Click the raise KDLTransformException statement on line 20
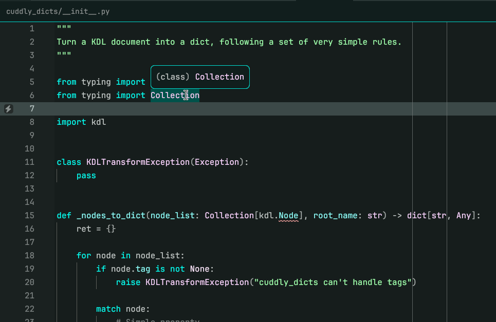 point(266,282)
